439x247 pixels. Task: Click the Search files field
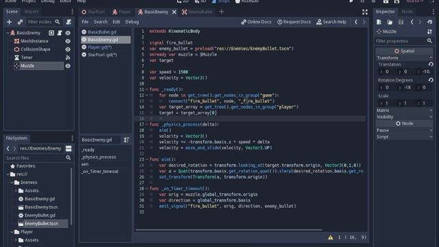pyautogui.click(x=38, y=158)
